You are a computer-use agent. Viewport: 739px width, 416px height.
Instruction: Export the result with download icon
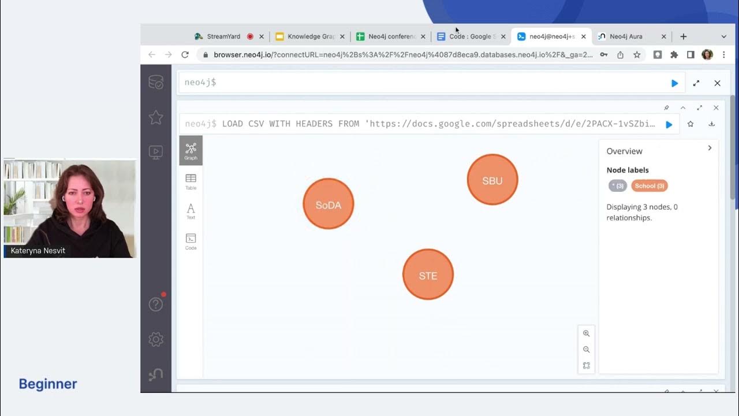711,124
